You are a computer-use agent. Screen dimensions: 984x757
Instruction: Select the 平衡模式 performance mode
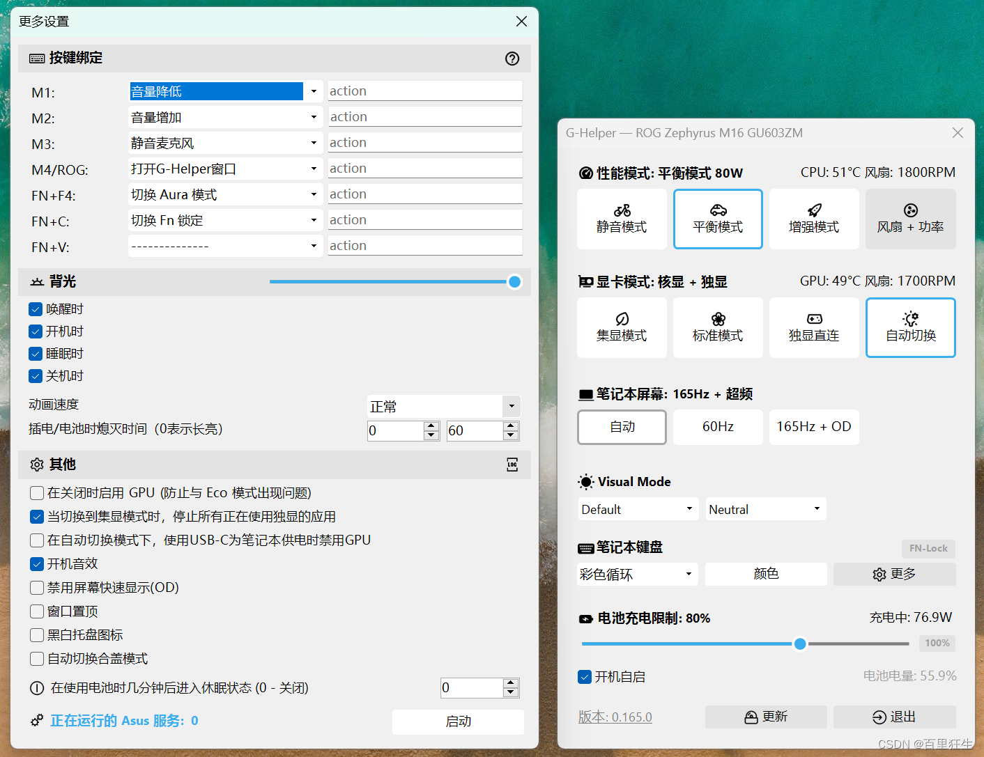(x=718, y=219)
